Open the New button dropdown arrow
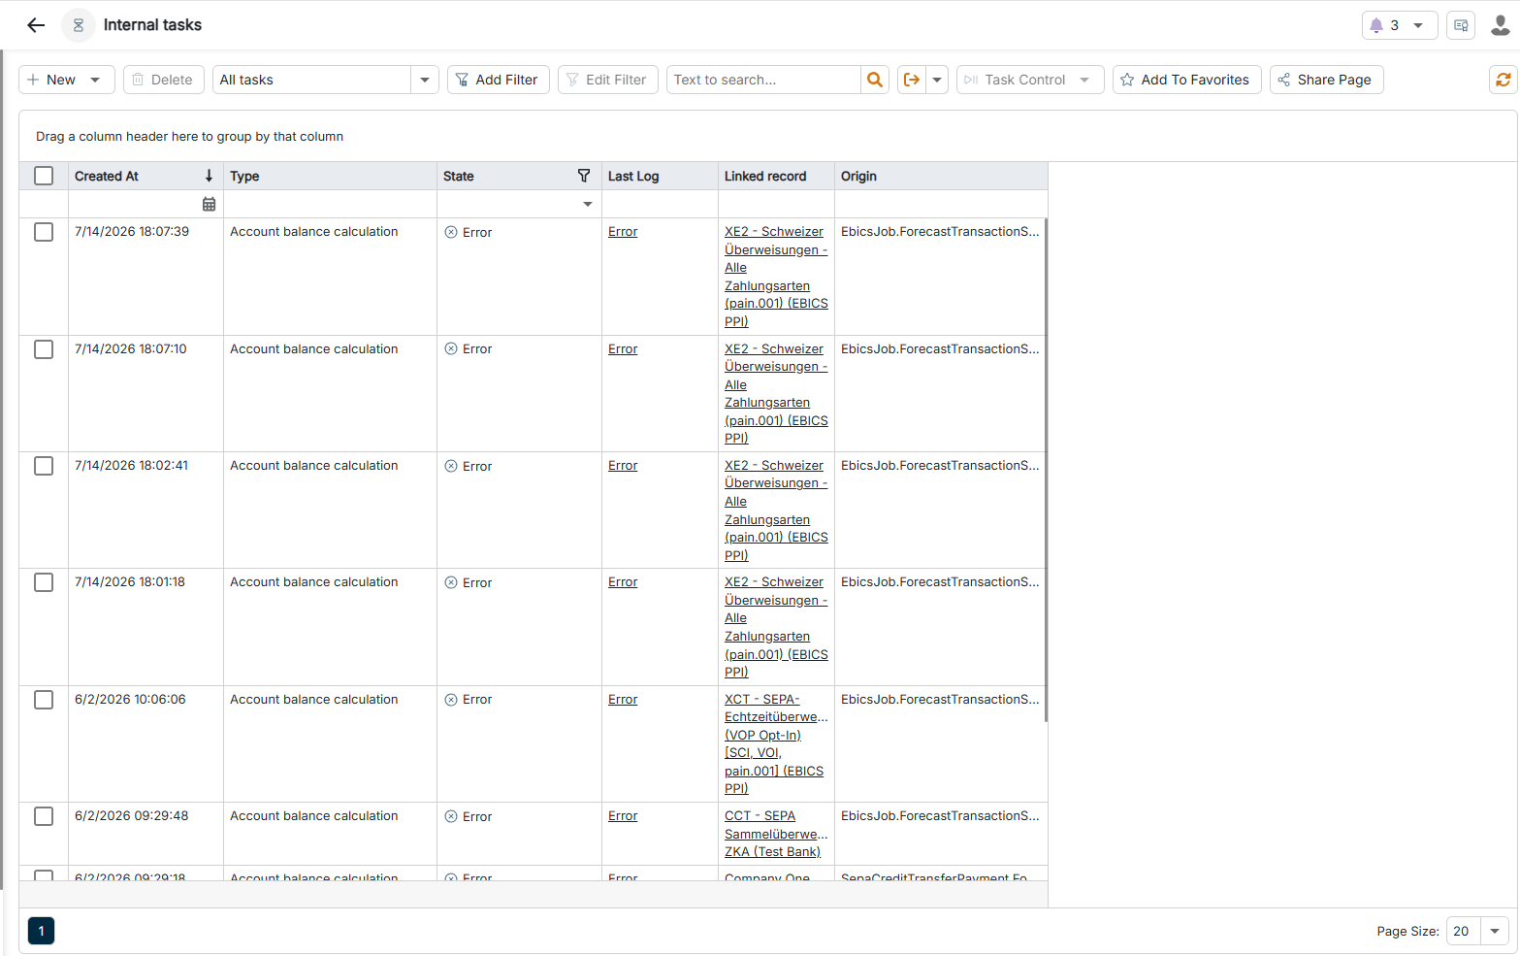The width and height of the screenshot is (1520, 956). pyautogui.click(x=95, y=80)
